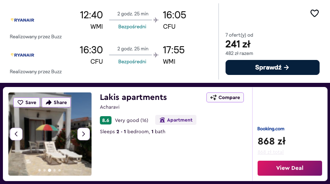Image resolution: width=330 pixels, height=184 pixels.
Task: Click the Booking.com provider logo
Action: coord(271,129)
